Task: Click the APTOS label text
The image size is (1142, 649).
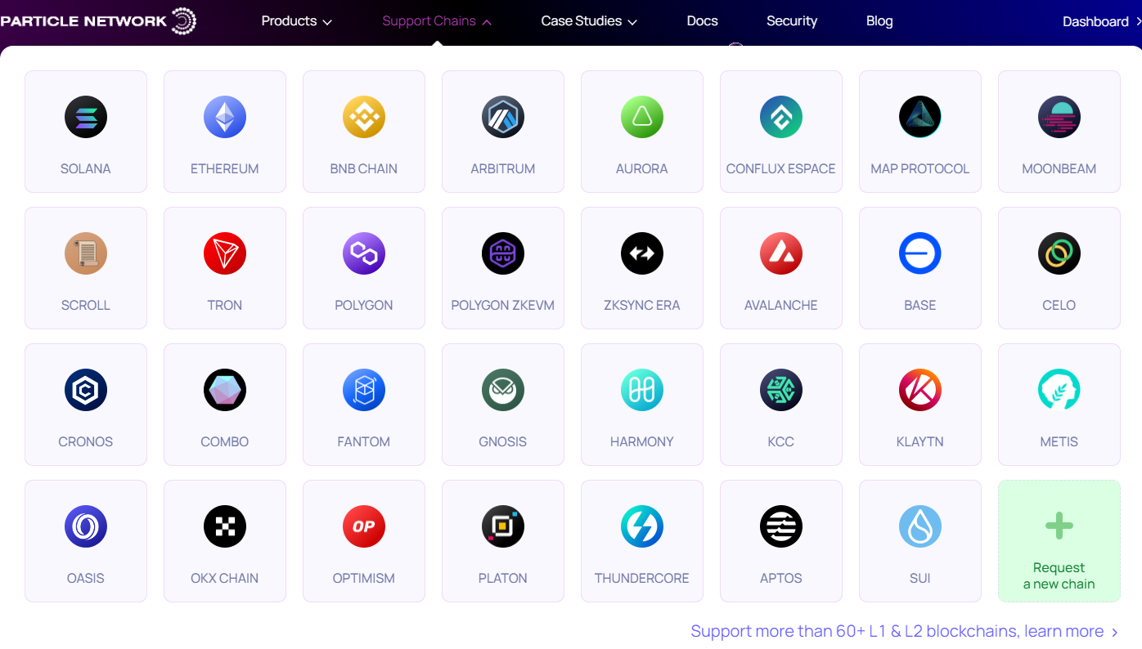Action: coord(781,579)
